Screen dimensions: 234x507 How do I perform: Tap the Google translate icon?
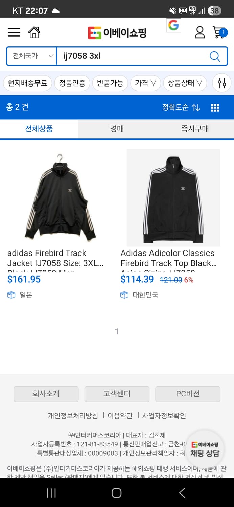click(173, 25)
